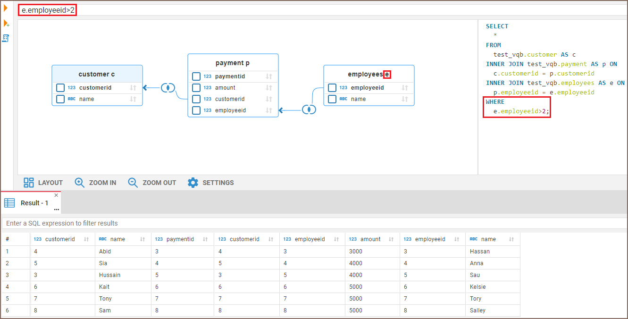Close the Result - 1 tab
628x319 pixels.
[x=56, y=195]
